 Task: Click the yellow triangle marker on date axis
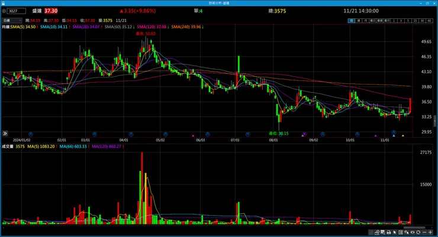click(x=403, y=136)
